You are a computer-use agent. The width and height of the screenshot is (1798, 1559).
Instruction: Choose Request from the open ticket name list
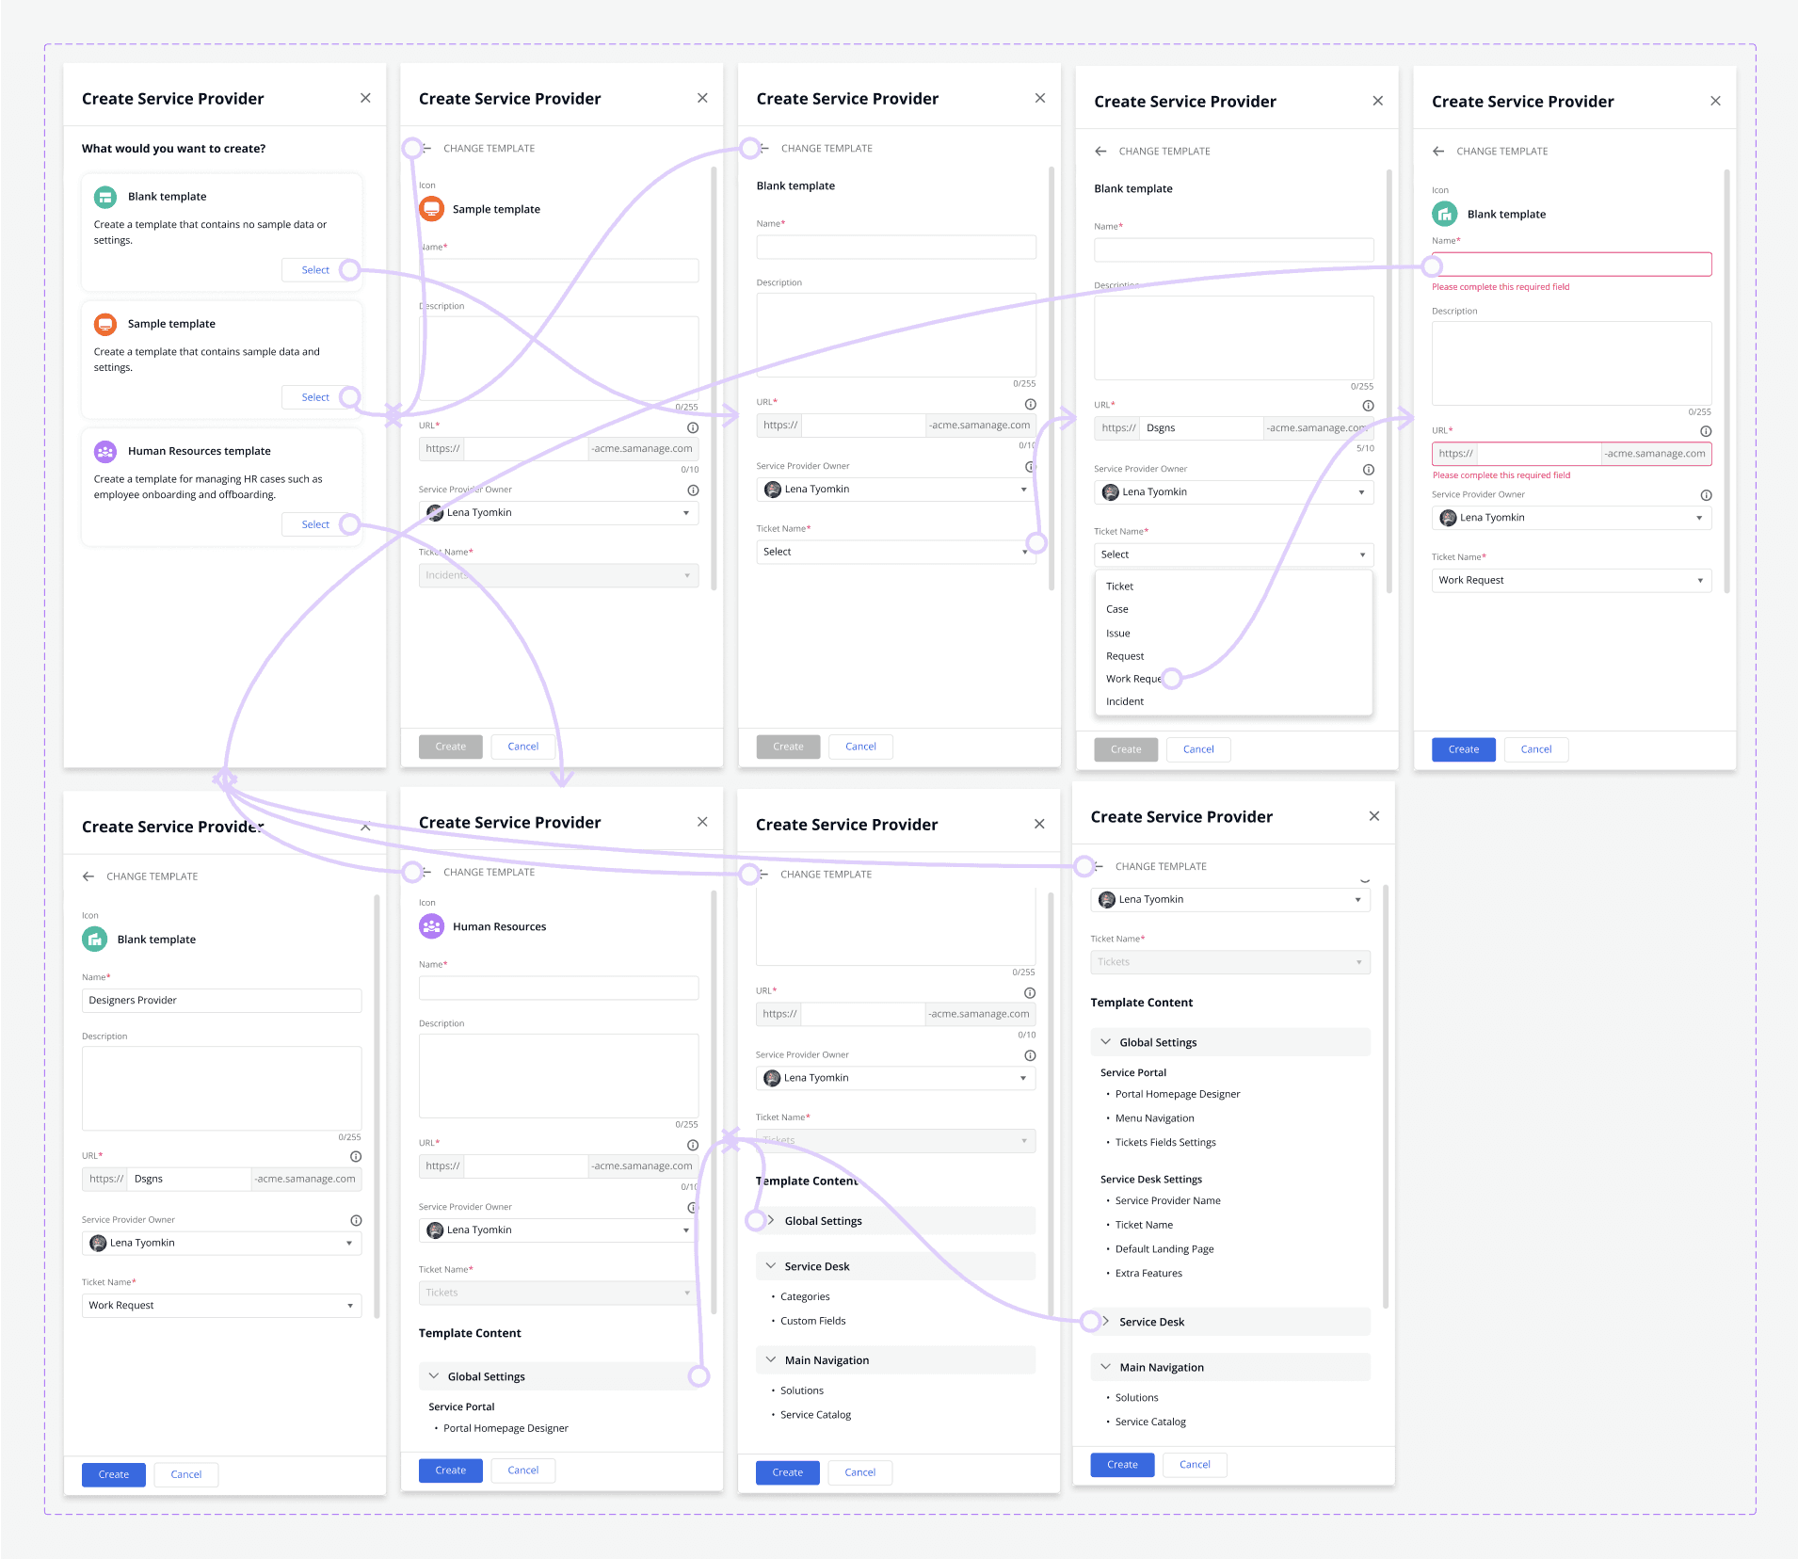click(1234, 656)
